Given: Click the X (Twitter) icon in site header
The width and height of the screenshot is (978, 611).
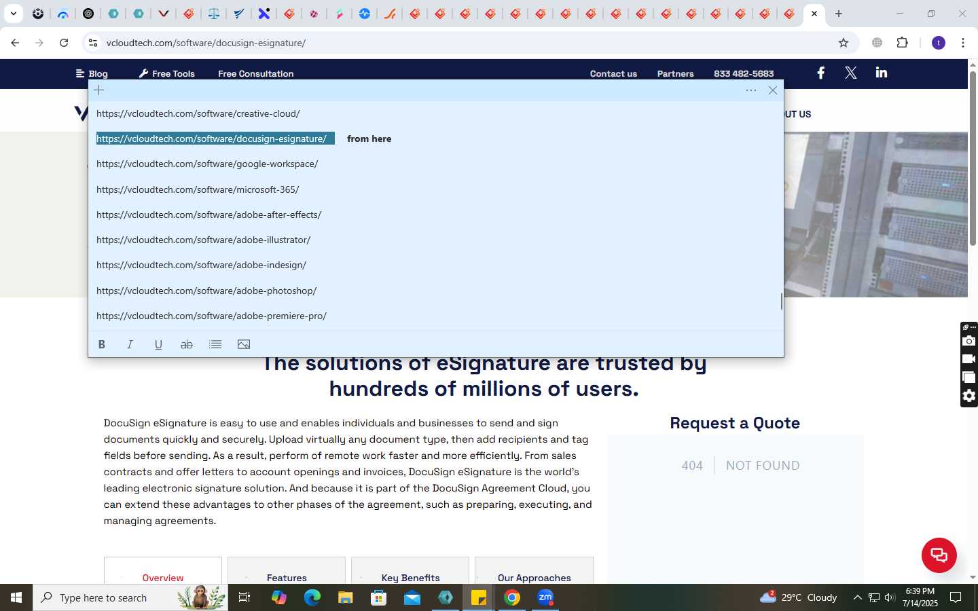Looking at the screenshot, I should 850,73.
